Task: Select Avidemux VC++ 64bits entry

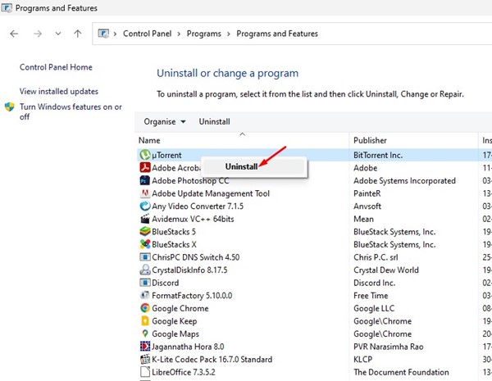Action: click(193, 219)
